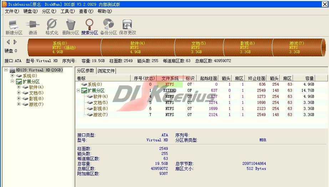
Task: Expand the 游戏(7) node in left tree
Action: [19, 104]
